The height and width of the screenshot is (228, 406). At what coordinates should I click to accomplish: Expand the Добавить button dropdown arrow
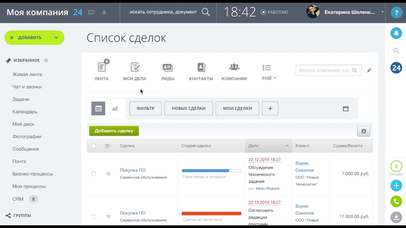pyautogui.click(x=56, y=38)
